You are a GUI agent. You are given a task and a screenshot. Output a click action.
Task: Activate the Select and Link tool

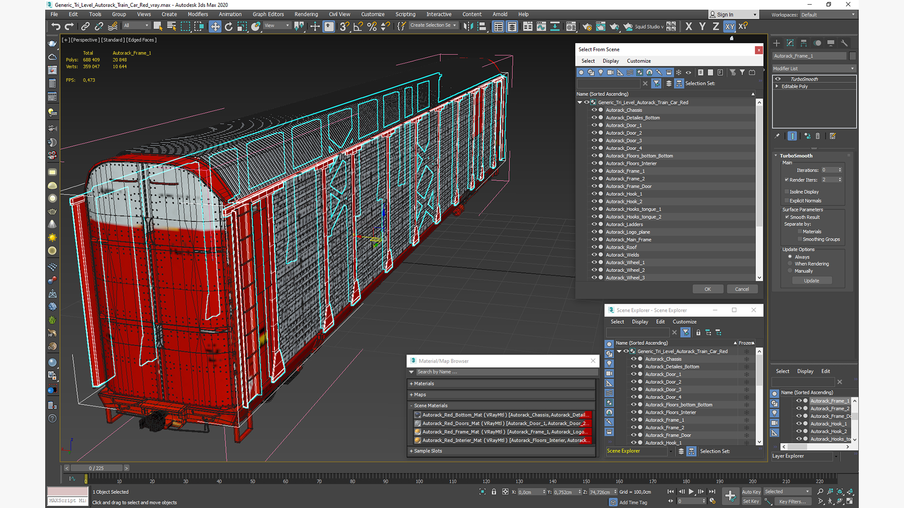click(x=85, y=26)
